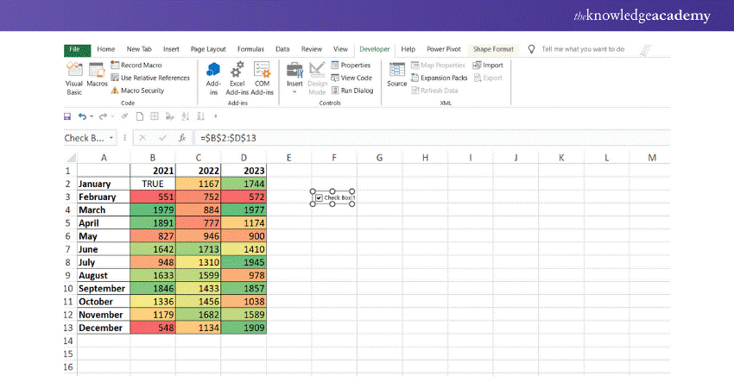
Task: Open the Formulas ribbon tab
Action: [x=250, y=50]
